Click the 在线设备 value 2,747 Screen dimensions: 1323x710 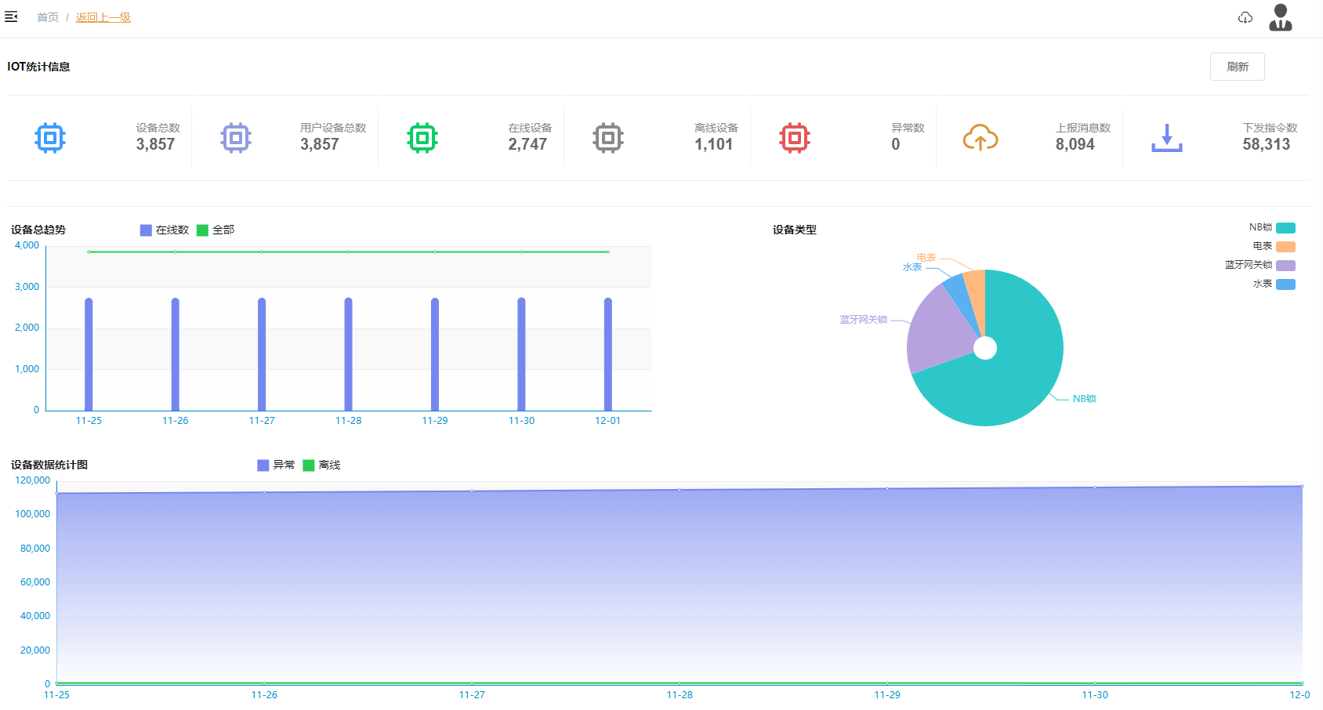(x=527, y=144)
